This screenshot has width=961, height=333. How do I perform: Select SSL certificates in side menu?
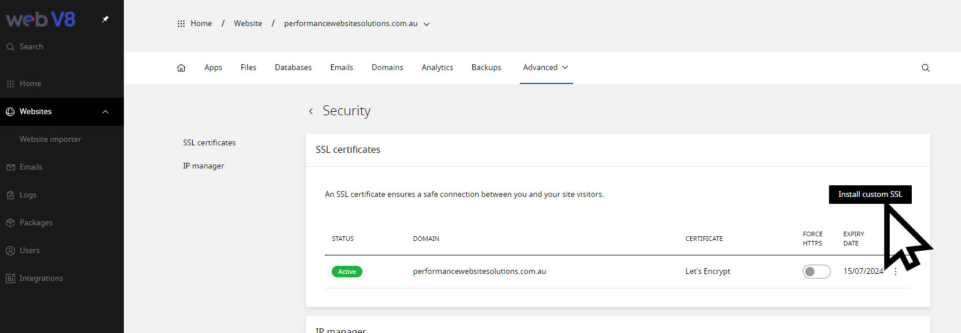tap(210, 143)
